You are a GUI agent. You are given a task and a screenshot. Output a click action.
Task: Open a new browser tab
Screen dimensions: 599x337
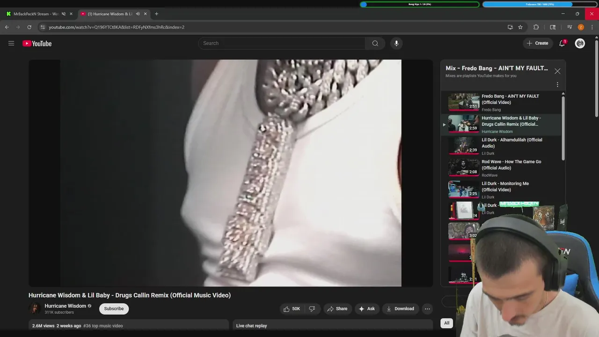(156, 14)
